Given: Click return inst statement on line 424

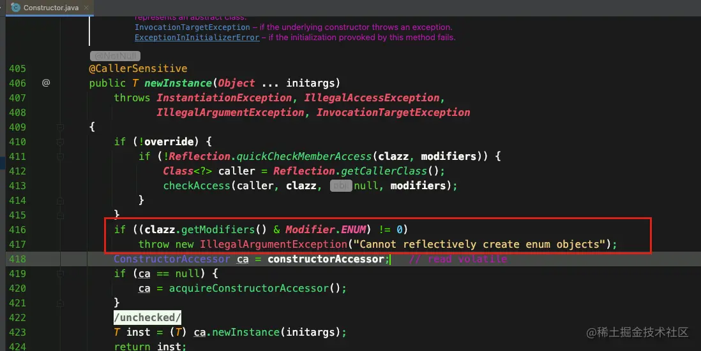Looking at the screenshot, I should (150, 347).
